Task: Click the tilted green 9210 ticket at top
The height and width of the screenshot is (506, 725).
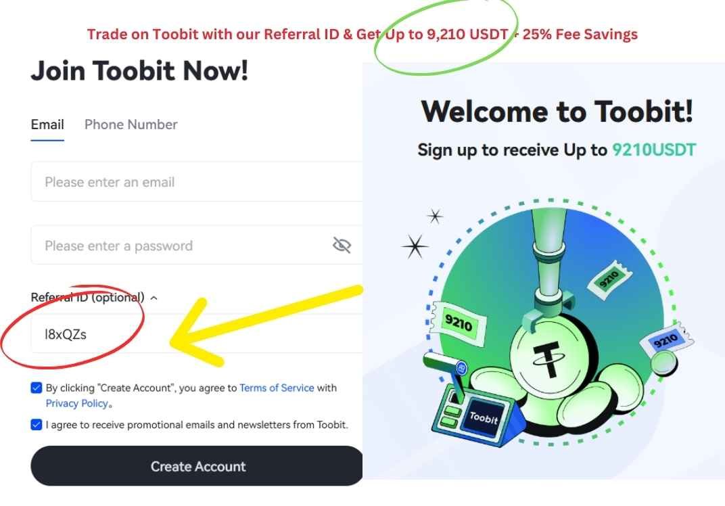Action: pos(610,279)
